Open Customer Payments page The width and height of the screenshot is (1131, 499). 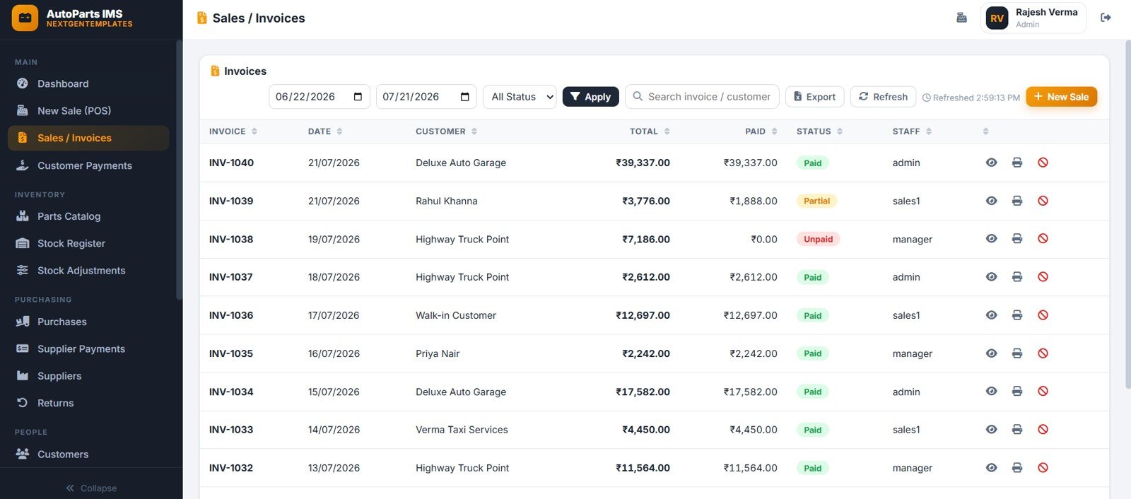88,165
